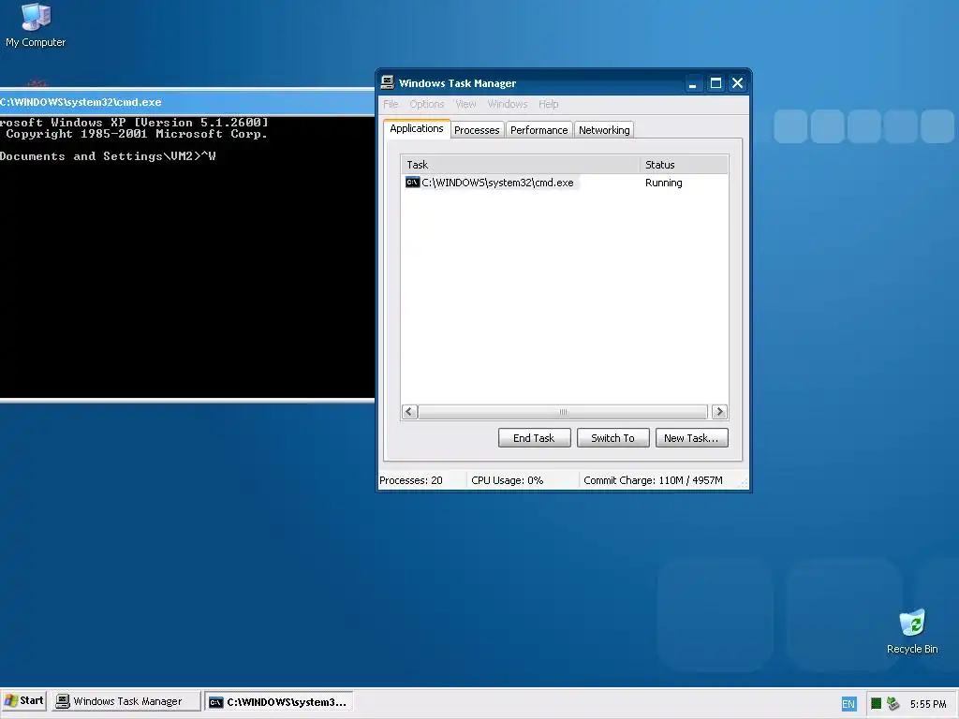Click Processes: 20 in status bar
The height and width of the screenshot is (719, 959).
pyautogui.click(x=411, y=480)
